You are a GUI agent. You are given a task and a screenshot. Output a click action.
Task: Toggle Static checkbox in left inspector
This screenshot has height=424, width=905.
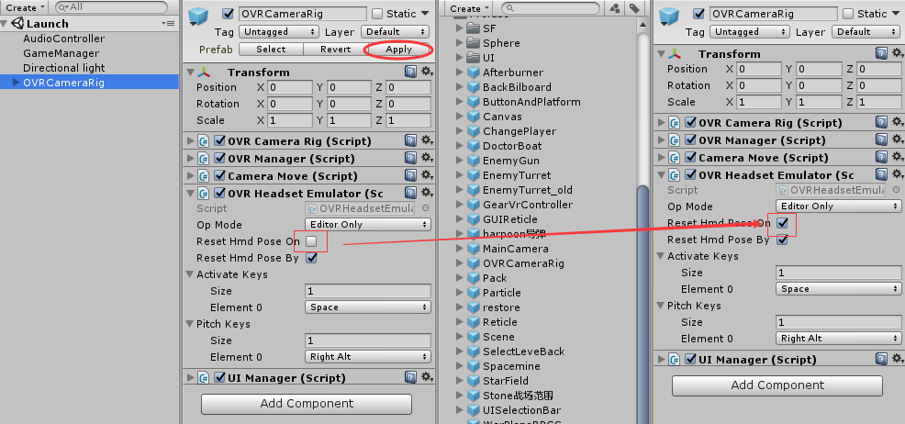(x=377, y=13)
